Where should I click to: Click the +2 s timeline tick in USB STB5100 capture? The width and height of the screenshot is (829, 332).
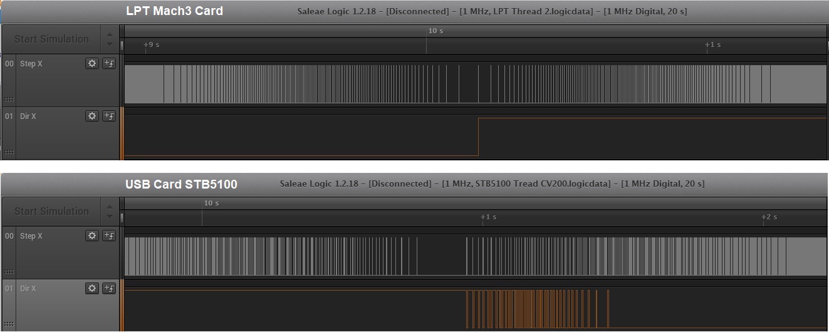tap(769, 217)
